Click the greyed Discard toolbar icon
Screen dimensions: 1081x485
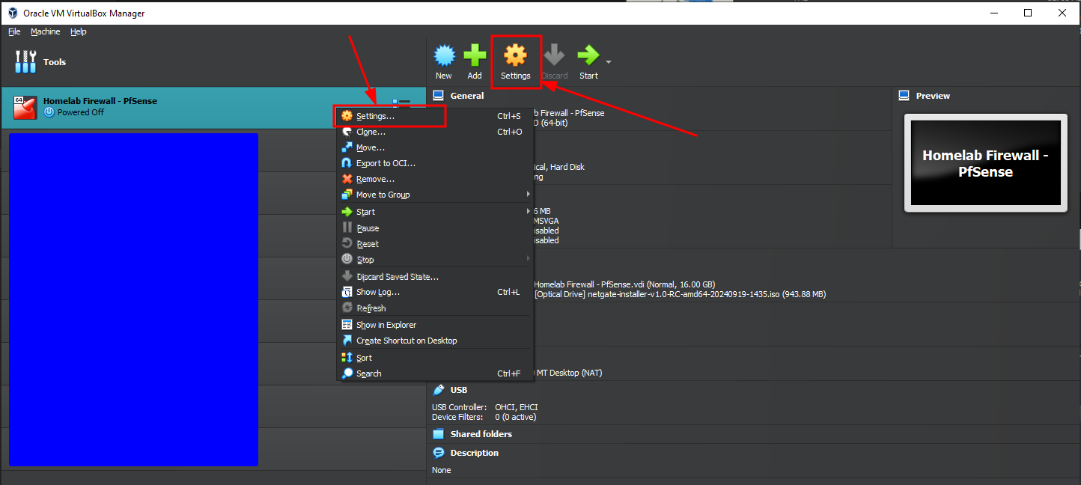click(555, 61)
